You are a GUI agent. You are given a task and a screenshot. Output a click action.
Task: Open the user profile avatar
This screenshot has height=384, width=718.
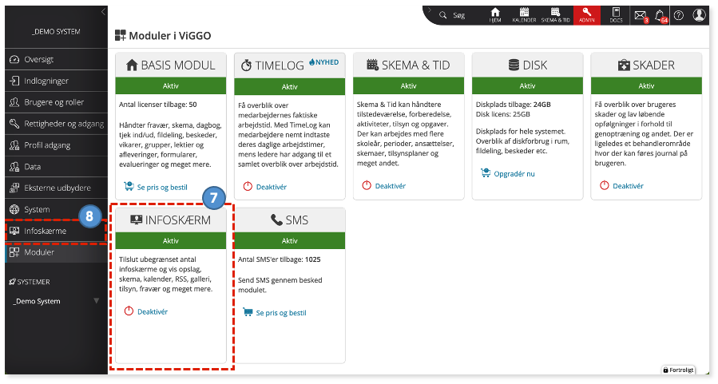[699, 15]
